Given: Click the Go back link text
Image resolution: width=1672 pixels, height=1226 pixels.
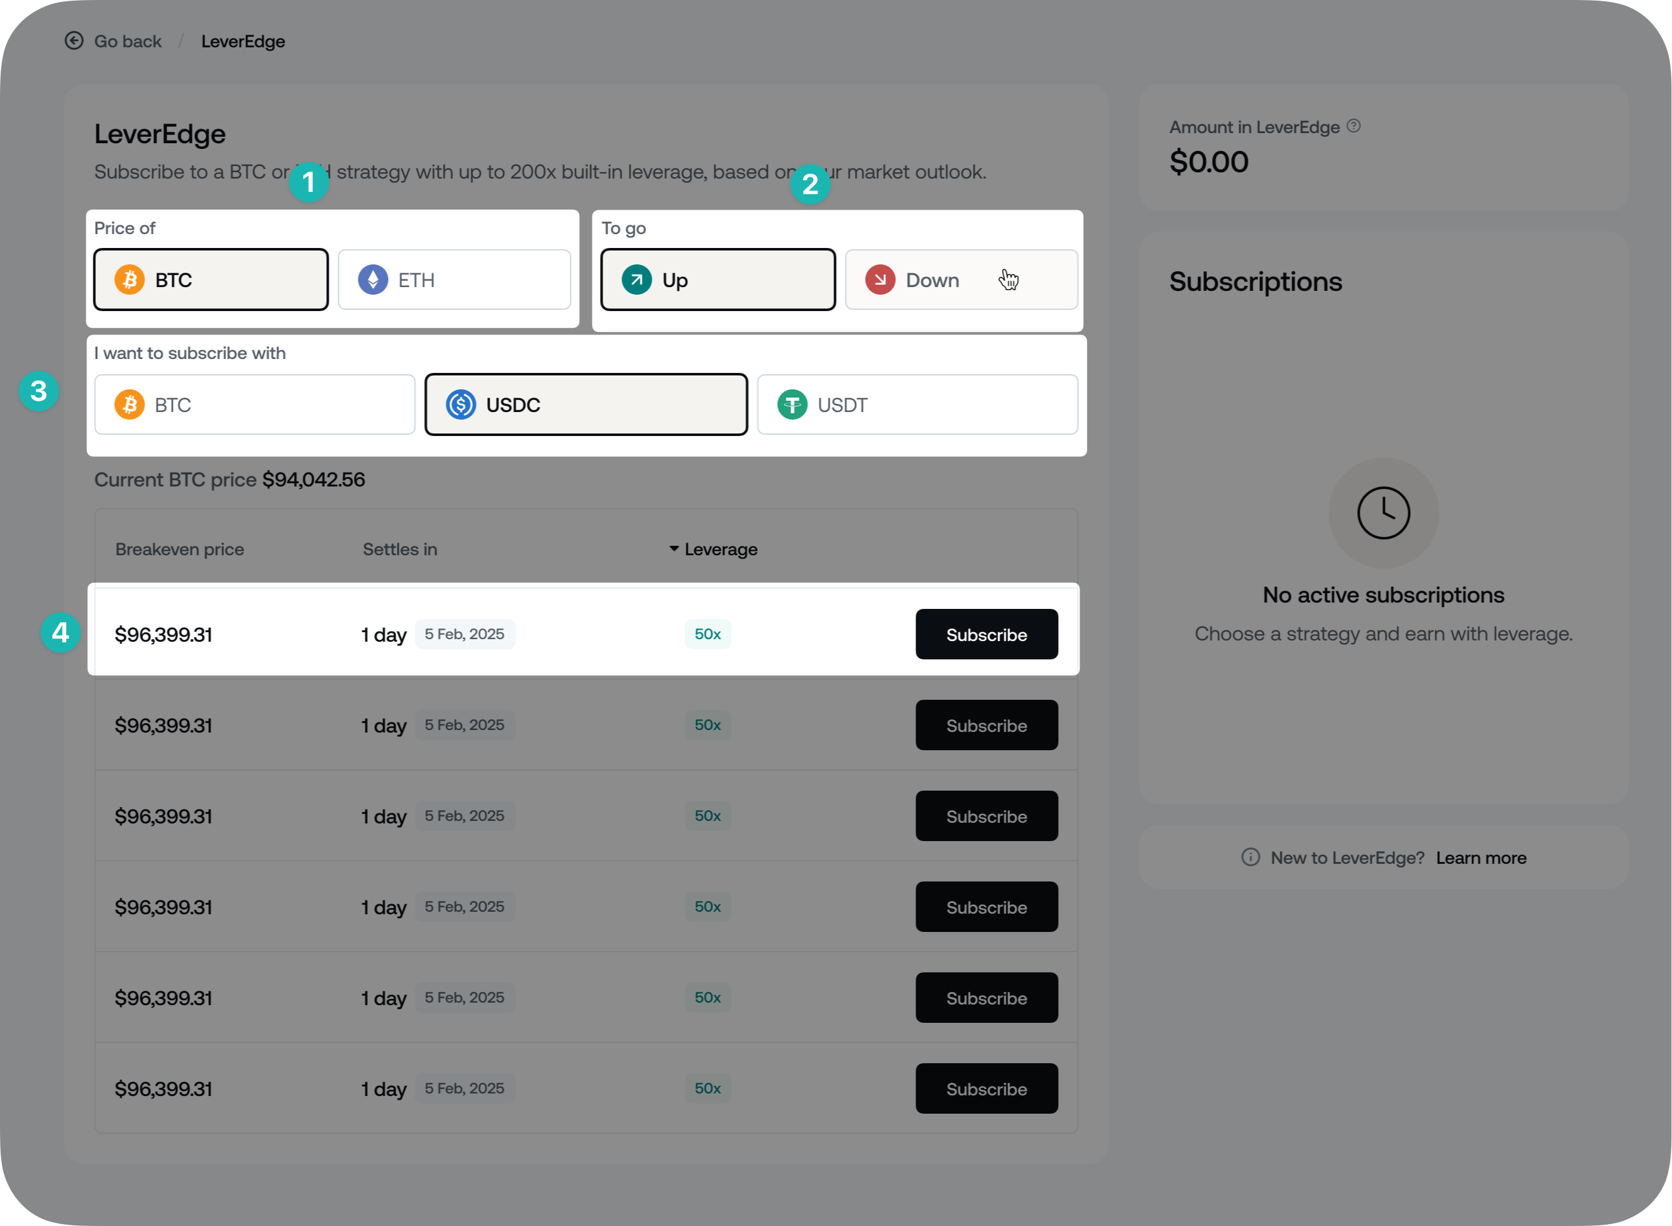Looking at the screenshot, I should 127,42.
